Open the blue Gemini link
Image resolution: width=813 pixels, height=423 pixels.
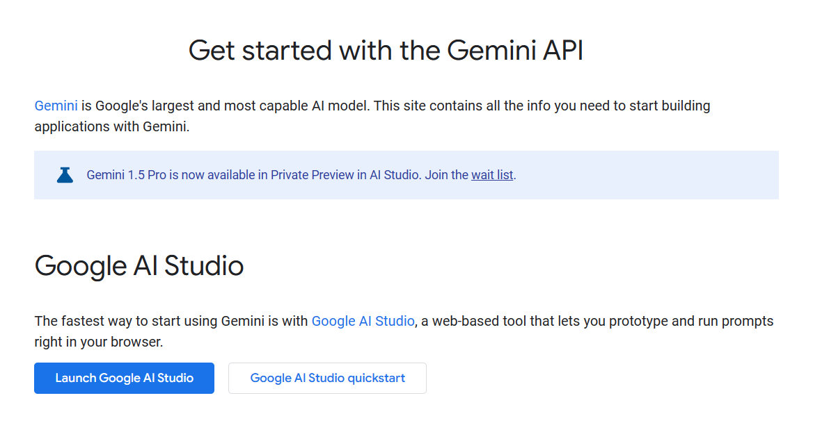point(56,106)
